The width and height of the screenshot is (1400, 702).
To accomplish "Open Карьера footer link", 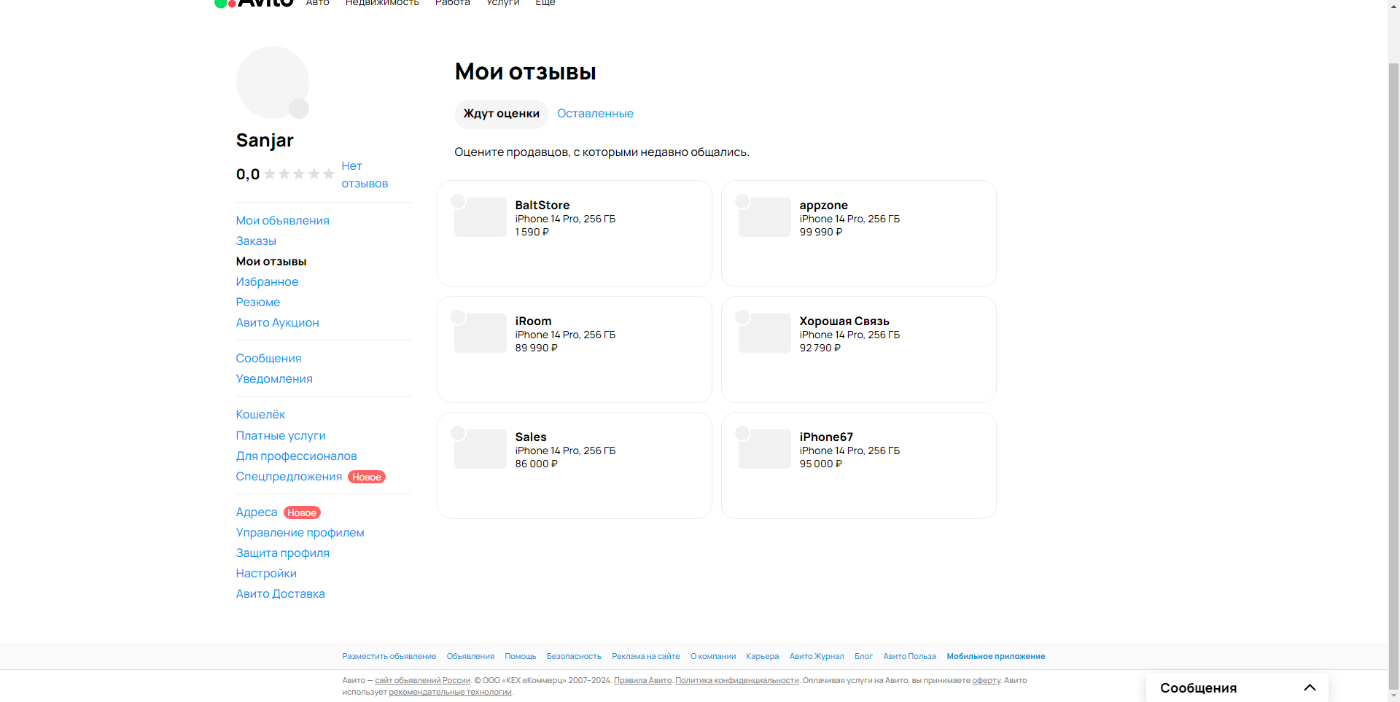I will (x=763, y=656).
